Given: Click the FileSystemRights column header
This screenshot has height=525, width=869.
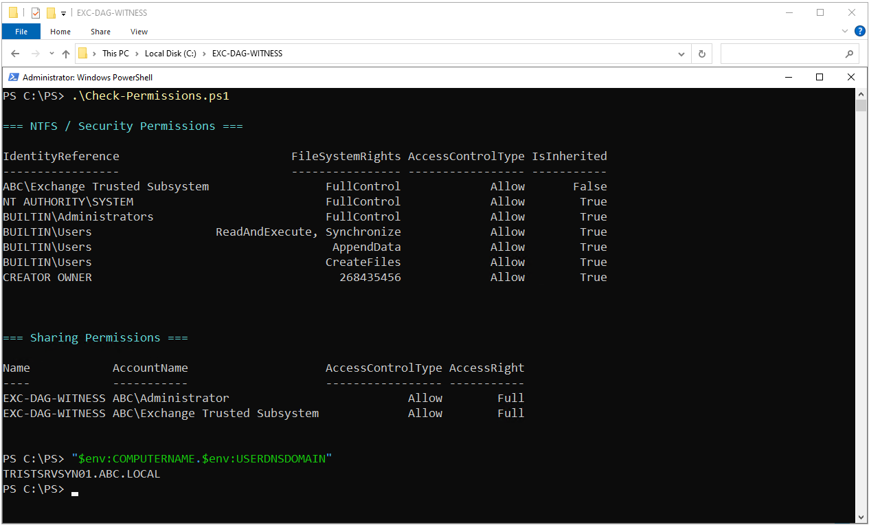Looking at the screenshot, I should click(346, 156).
